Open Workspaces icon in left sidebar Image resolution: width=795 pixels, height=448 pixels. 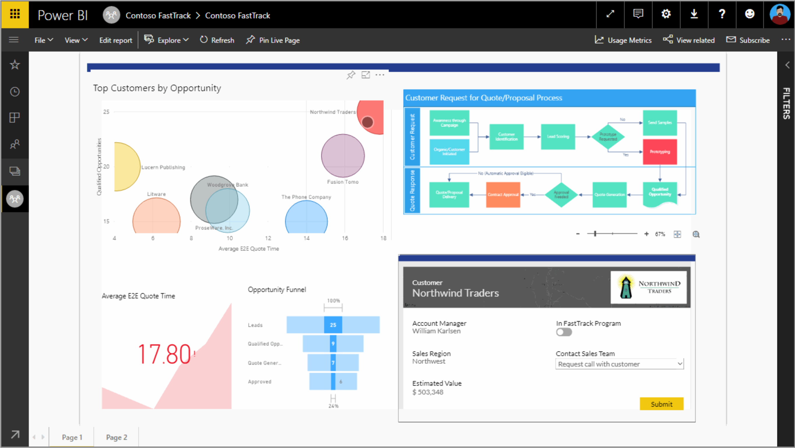pos(15,171)
